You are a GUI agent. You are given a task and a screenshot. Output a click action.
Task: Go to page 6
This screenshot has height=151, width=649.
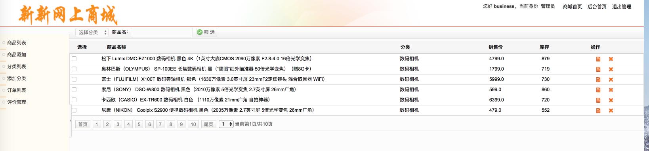click(150, 124)
